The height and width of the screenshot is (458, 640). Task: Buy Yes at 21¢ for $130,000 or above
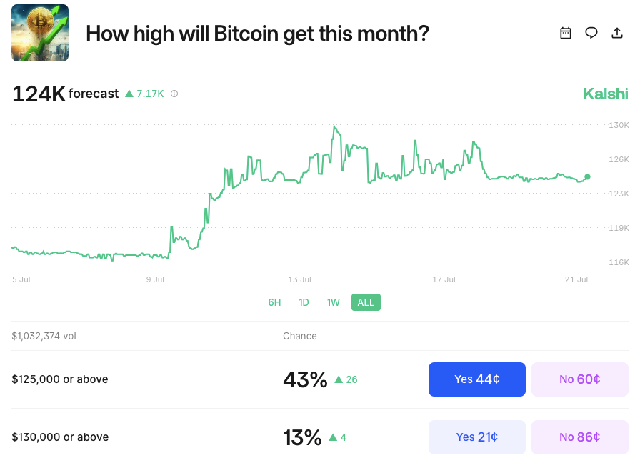coord(476,437)
